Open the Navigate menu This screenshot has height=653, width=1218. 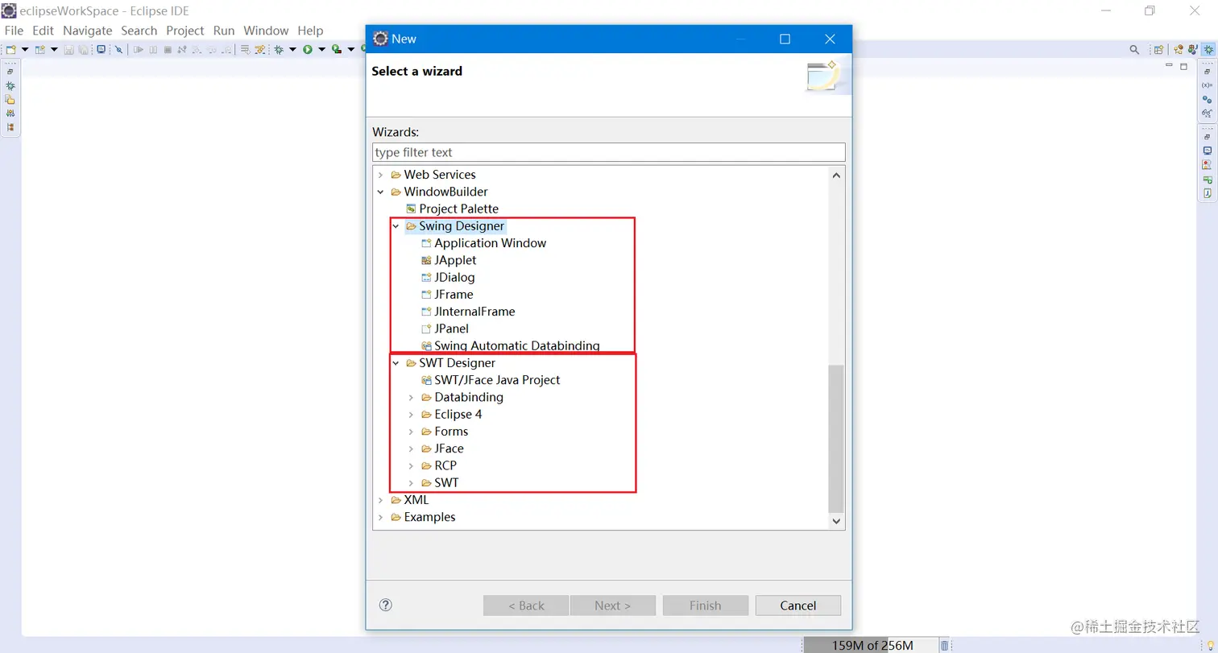coord(87,31)
